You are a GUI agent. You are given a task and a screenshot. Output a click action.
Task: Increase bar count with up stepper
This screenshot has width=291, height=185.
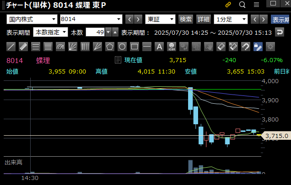(115, 32)
